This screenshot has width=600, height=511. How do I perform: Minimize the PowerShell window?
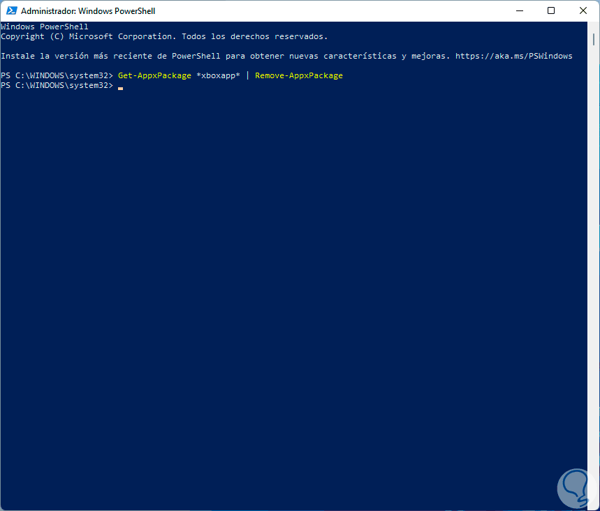pos(519,10)
